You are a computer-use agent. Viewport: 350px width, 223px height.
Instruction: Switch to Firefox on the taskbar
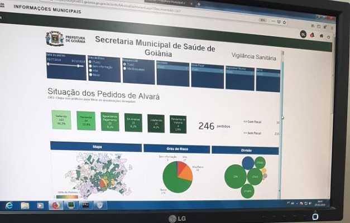tap(56, 205)
